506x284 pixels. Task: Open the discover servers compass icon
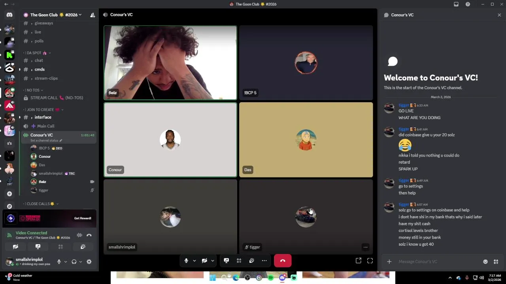9,206
